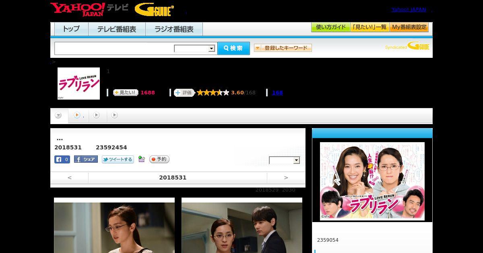
Task: Select the fourth tab with grey play icon
Action: click(x=115, y=116)
